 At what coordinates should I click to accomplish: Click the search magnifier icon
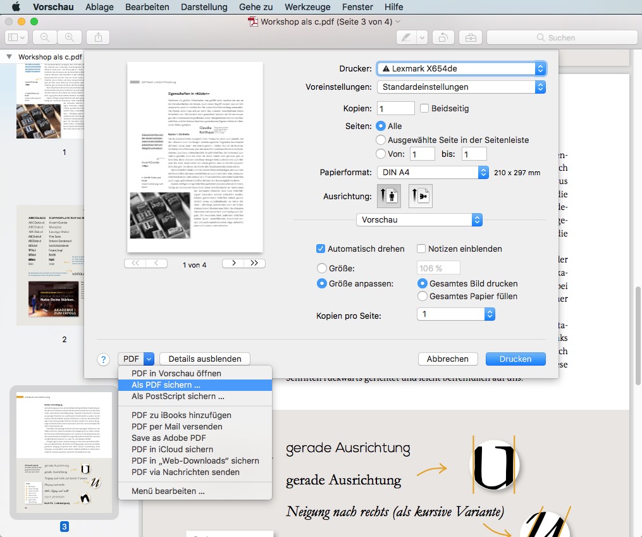[540, 37]
